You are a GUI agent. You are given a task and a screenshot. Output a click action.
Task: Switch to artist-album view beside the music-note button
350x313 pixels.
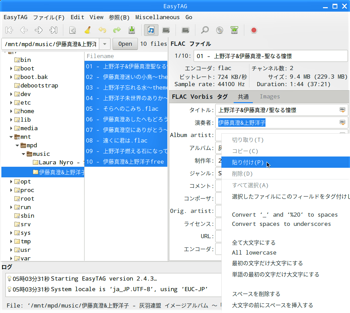click(x=166, y=30)
